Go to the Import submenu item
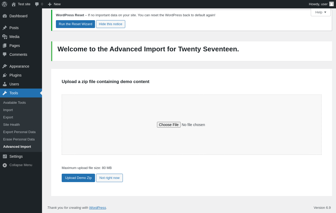 [8, 110]
